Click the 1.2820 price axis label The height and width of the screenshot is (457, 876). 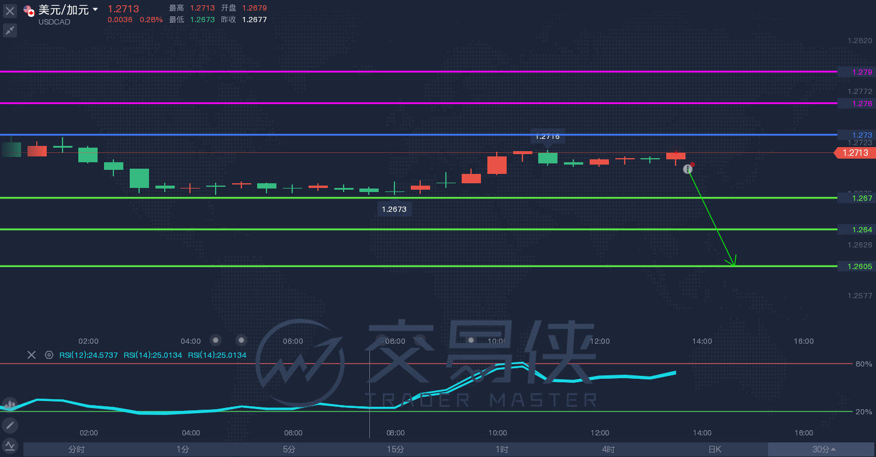(860, 40)
